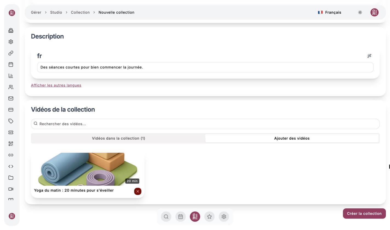Open the calendar icon in left sidebar
Screen dimensions: 390x230
11,65
